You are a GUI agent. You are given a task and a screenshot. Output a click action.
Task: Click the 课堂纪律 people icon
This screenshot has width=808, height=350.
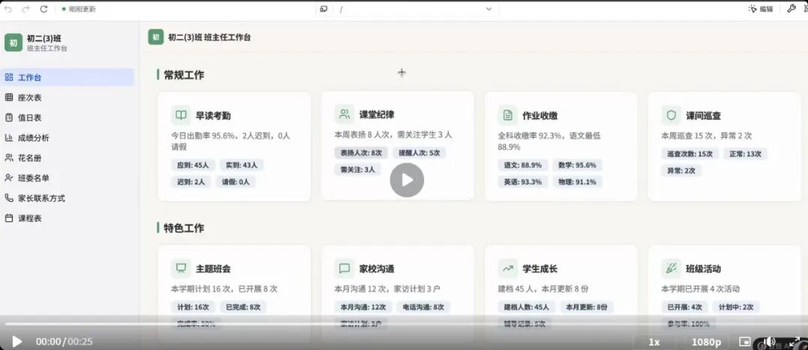coord(344,114)
